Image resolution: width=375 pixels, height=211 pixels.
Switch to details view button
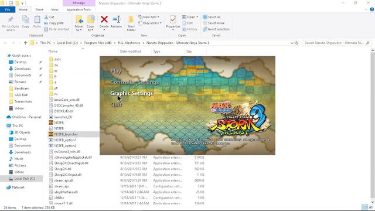point(364,207)
